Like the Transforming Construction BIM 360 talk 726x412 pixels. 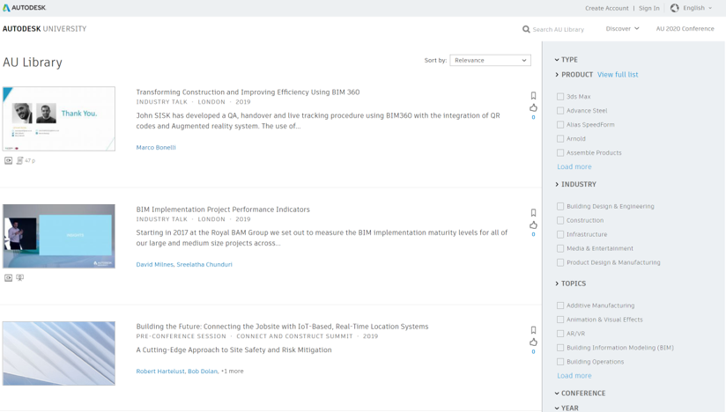[x=533, y=107]
